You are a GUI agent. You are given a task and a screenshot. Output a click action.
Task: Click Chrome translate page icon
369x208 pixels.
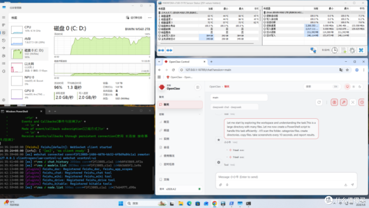click(341, 70)
